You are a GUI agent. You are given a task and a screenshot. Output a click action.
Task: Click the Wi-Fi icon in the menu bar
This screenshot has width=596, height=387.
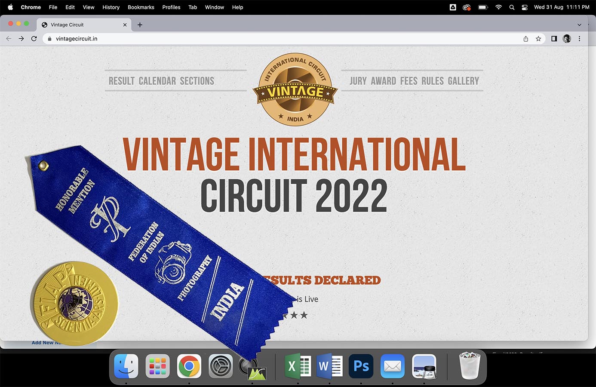pyautogui.click(x=498, y=7)
